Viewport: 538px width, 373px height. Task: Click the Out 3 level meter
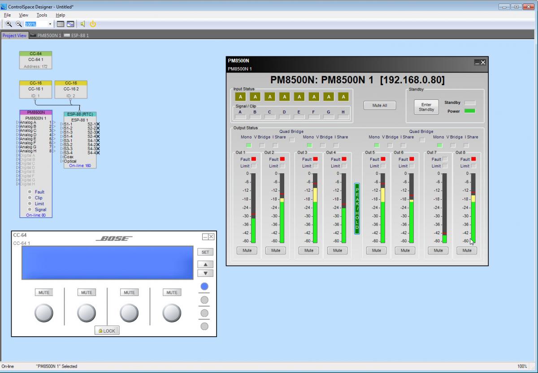coord(315,208)
